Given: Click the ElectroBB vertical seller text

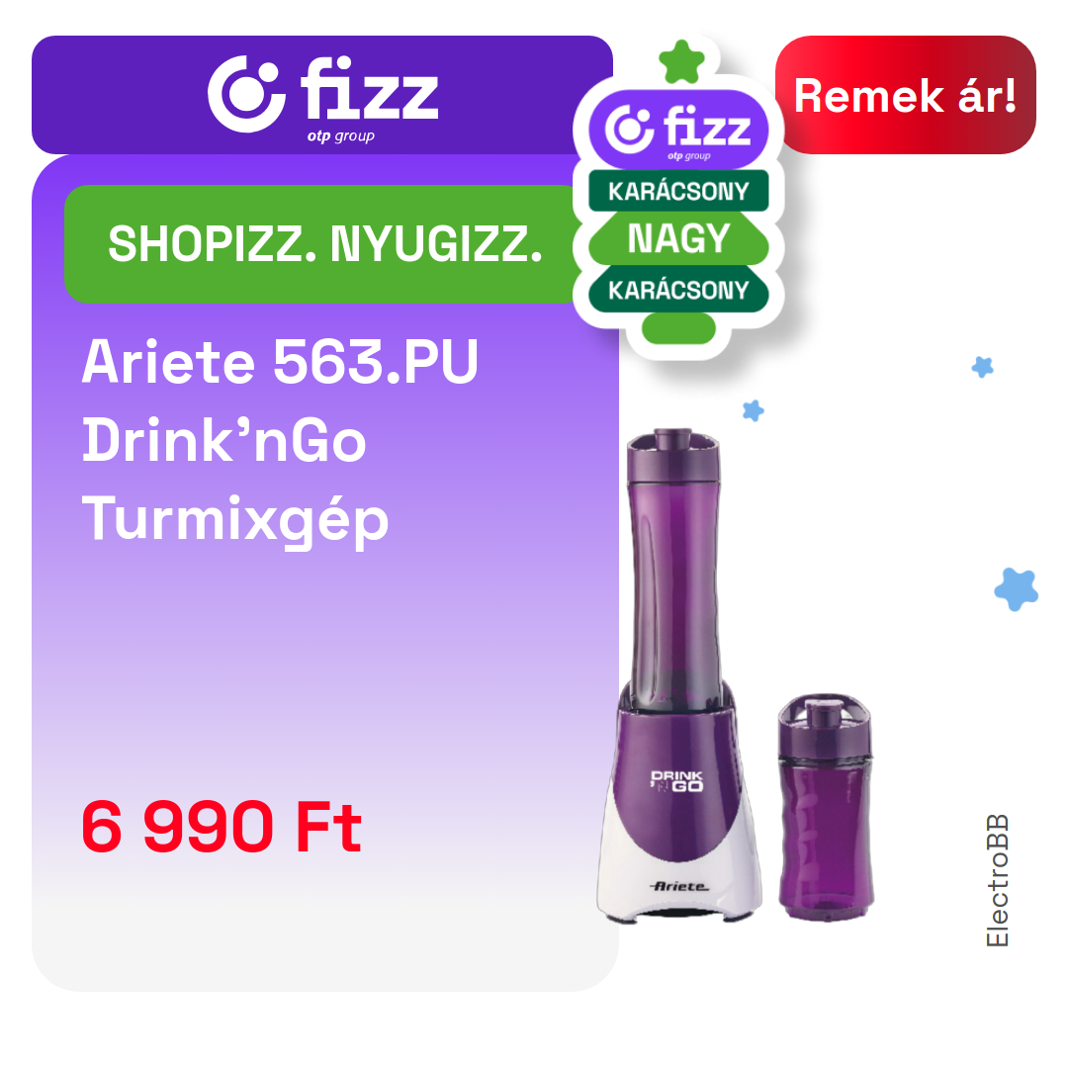Looking at the screenshot, I should coord(997,880).
